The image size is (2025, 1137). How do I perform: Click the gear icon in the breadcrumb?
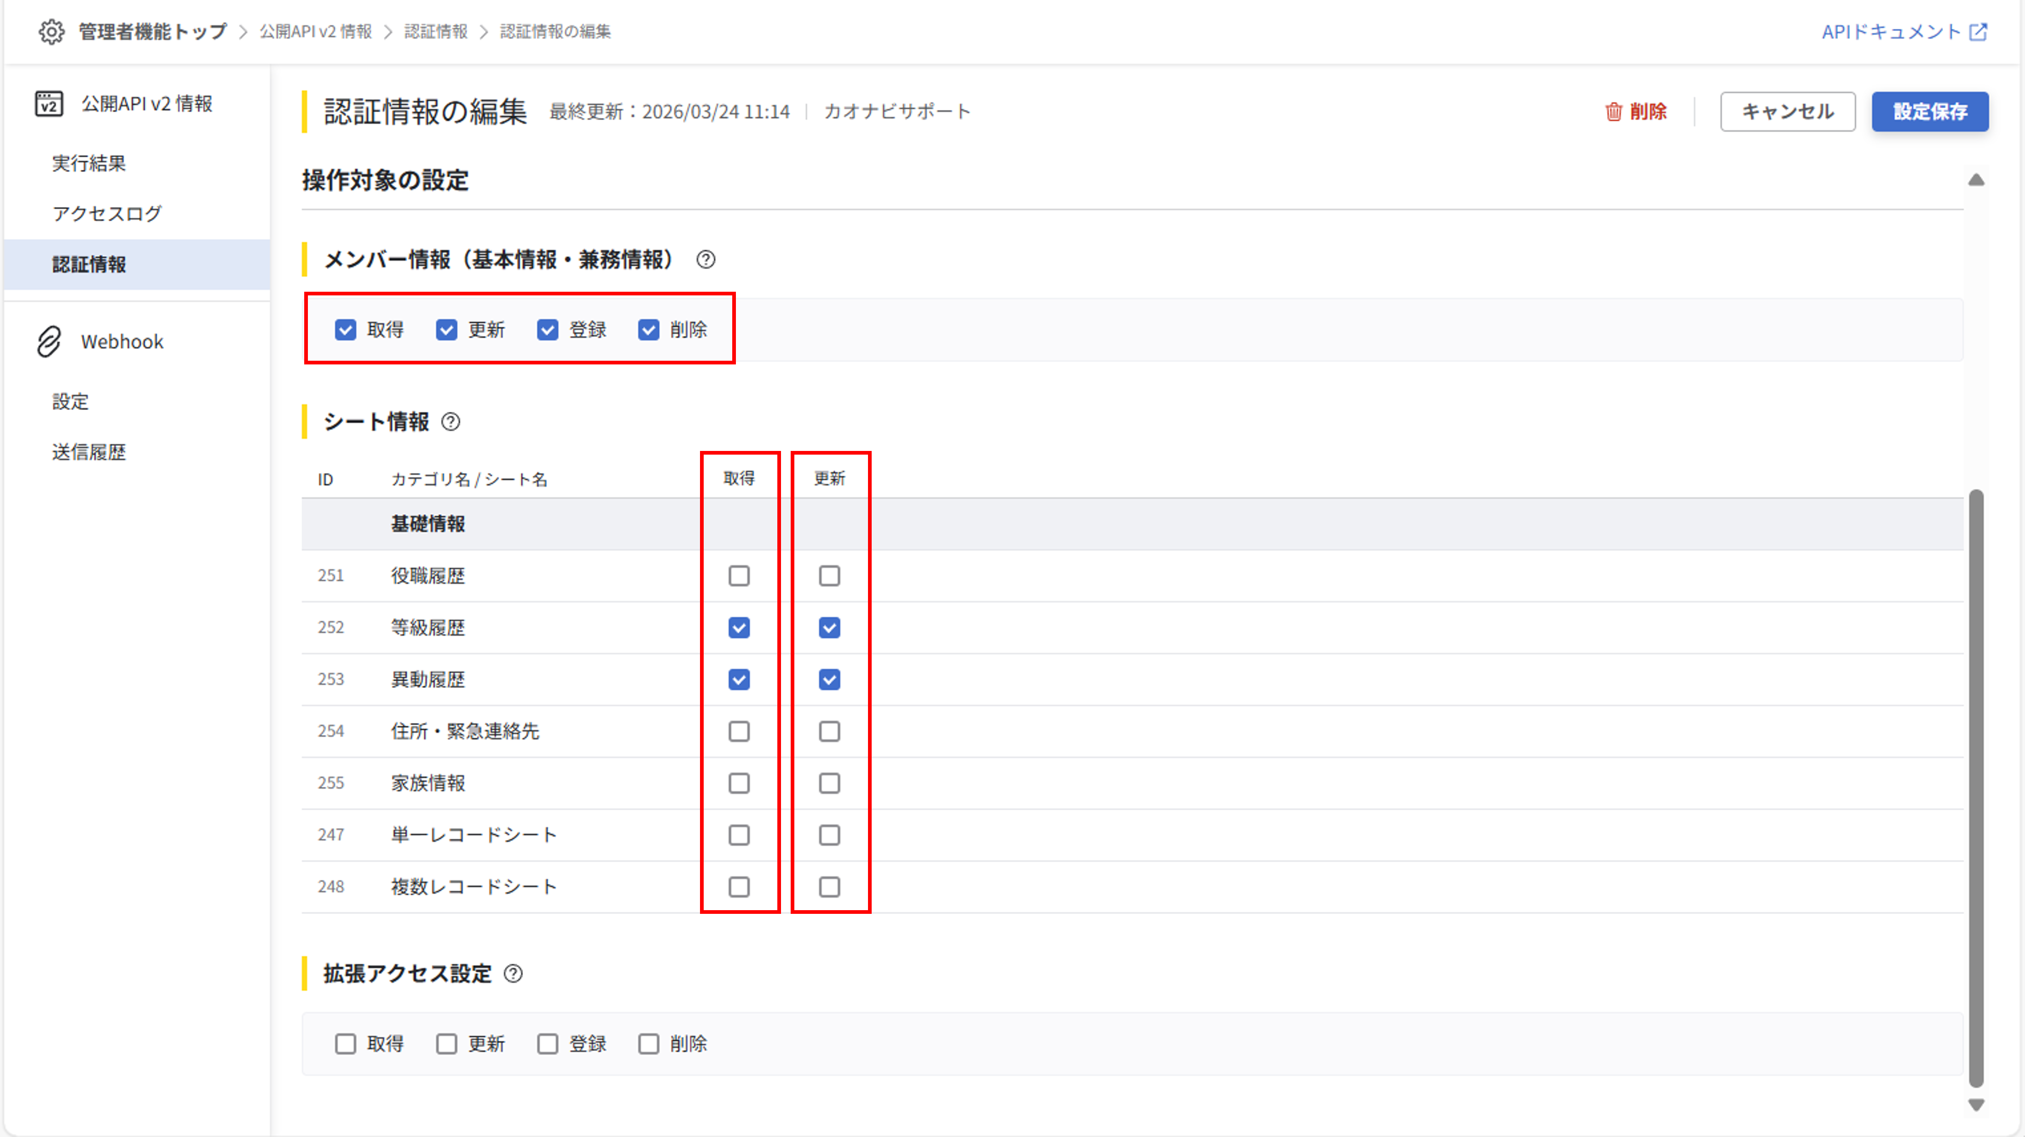pos(51,31)
